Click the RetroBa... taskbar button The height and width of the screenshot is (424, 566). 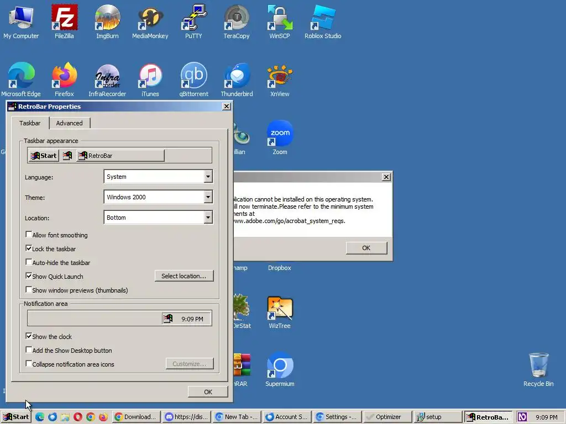coord(489,417)
